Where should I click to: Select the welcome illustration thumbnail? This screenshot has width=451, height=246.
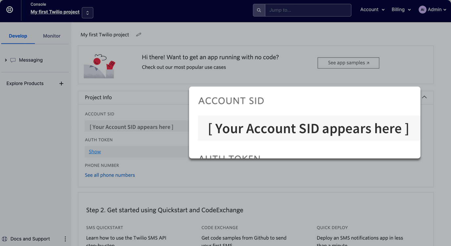99,66
